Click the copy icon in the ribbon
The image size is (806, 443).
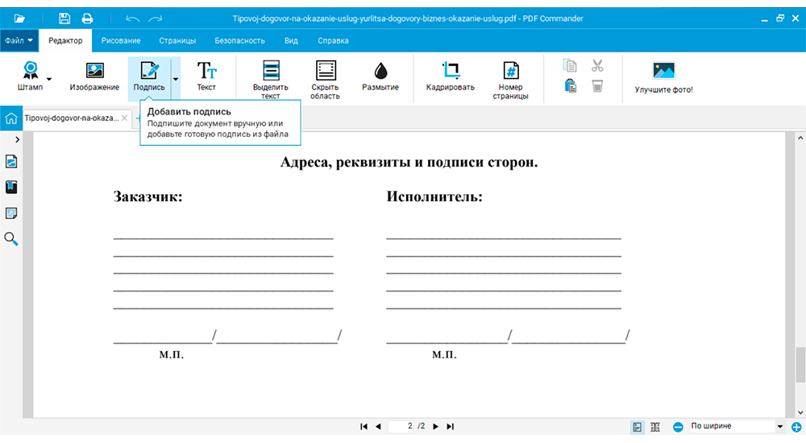pos(570,66)
